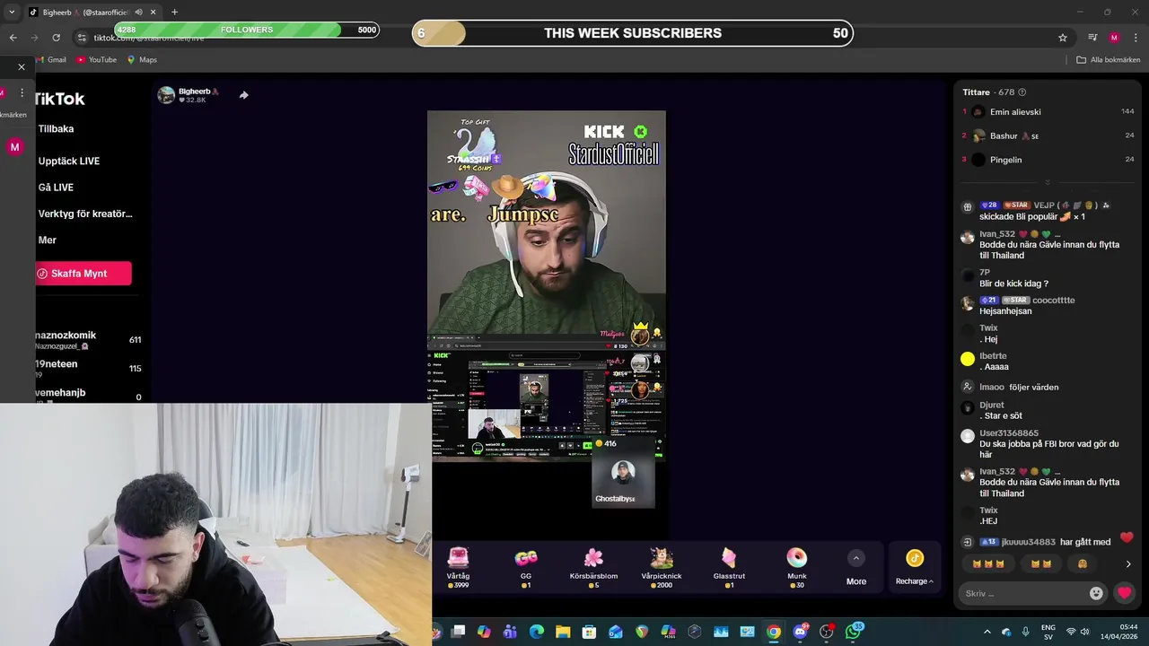Image resolution: width=1149 pixels, height=646 pixels.
Task: Send the GG gift
Action: pyautogui.click(x=526, y=567)
